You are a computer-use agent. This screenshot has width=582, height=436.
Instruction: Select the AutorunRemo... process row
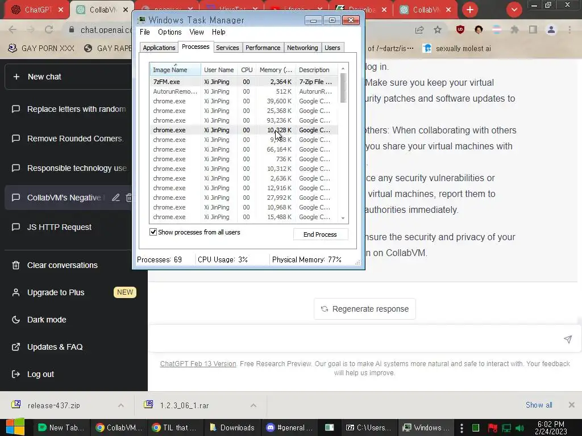[x=243, y=91]
